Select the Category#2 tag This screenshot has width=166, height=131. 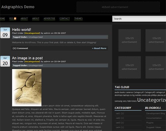point(150,92)
